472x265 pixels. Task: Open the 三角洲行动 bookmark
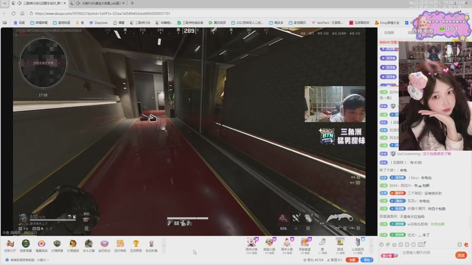point(140,23)
